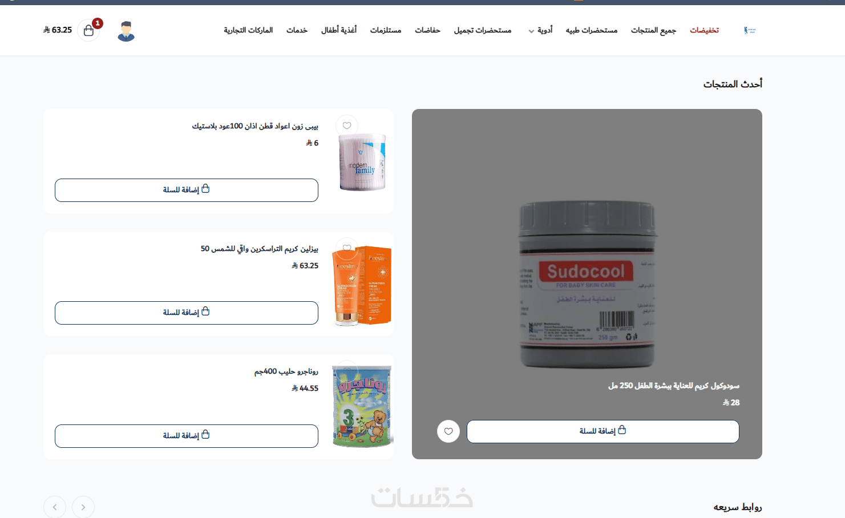Open جميع المنتجات menu item
Viewport: 845px width, 518px height.
click(x=653, y=30)
